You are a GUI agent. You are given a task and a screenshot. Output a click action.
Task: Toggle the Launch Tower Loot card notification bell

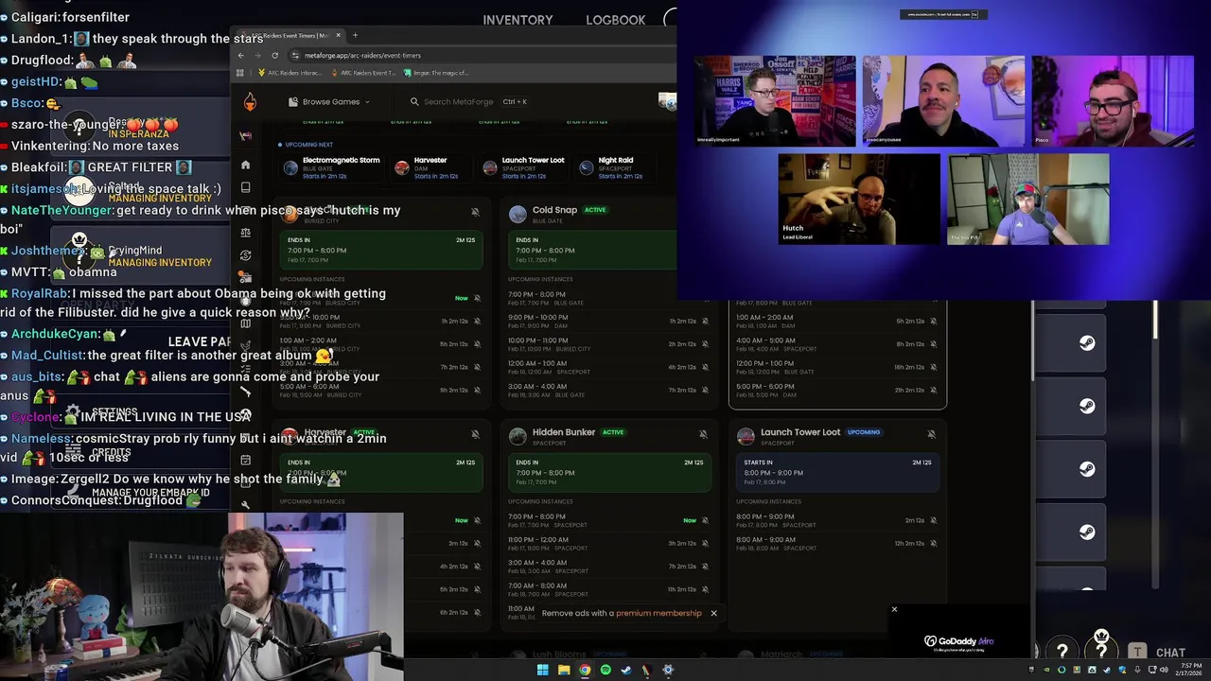(x=931, y=434)
